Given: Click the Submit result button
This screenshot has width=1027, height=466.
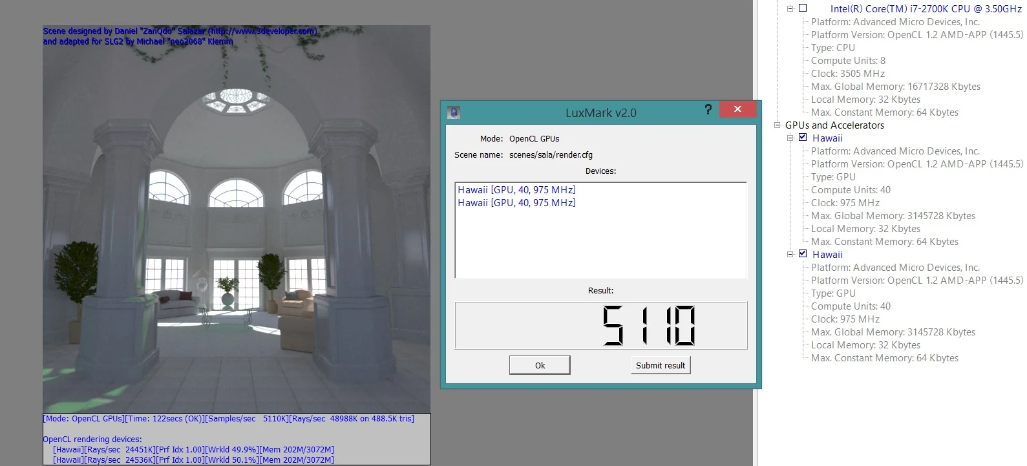Looking at the screenshot, I should [661, 365].
